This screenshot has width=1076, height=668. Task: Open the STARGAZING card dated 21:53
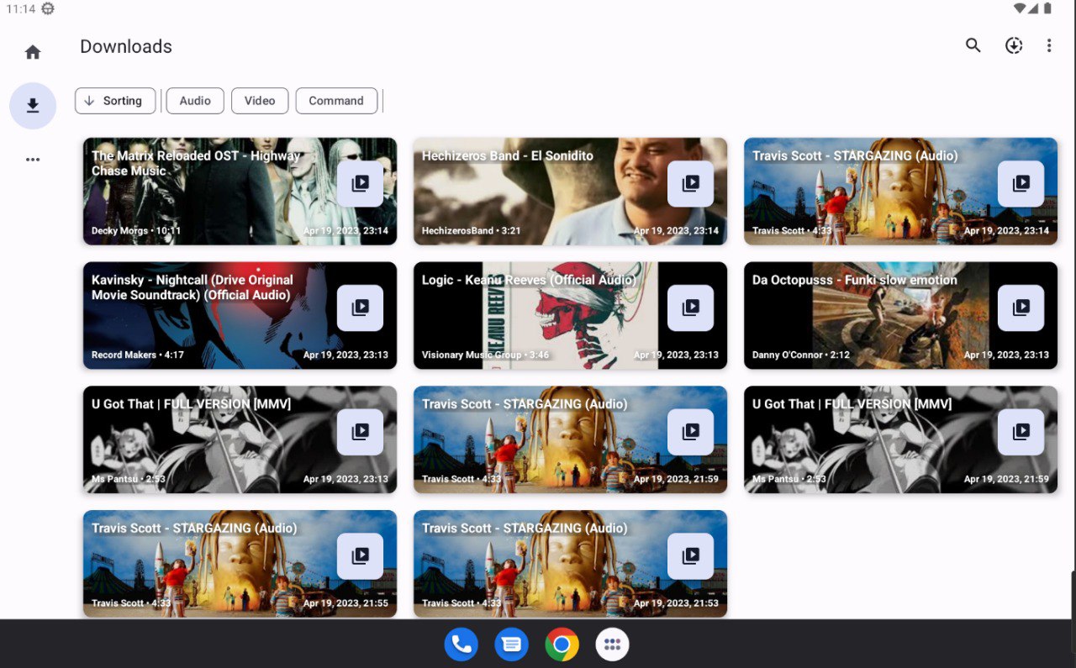[570, 564]
